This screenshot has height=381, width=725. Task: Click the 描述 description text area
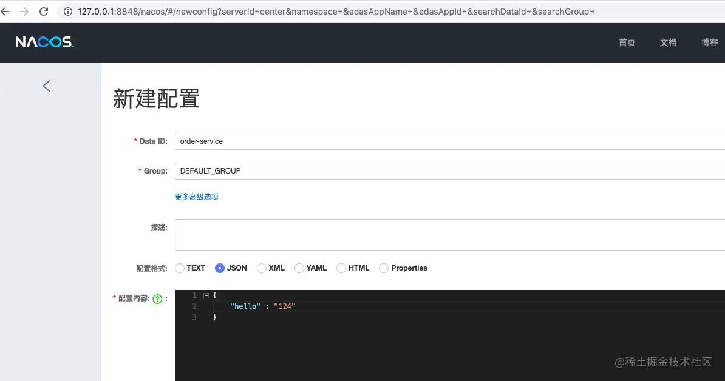click(450, 235)
